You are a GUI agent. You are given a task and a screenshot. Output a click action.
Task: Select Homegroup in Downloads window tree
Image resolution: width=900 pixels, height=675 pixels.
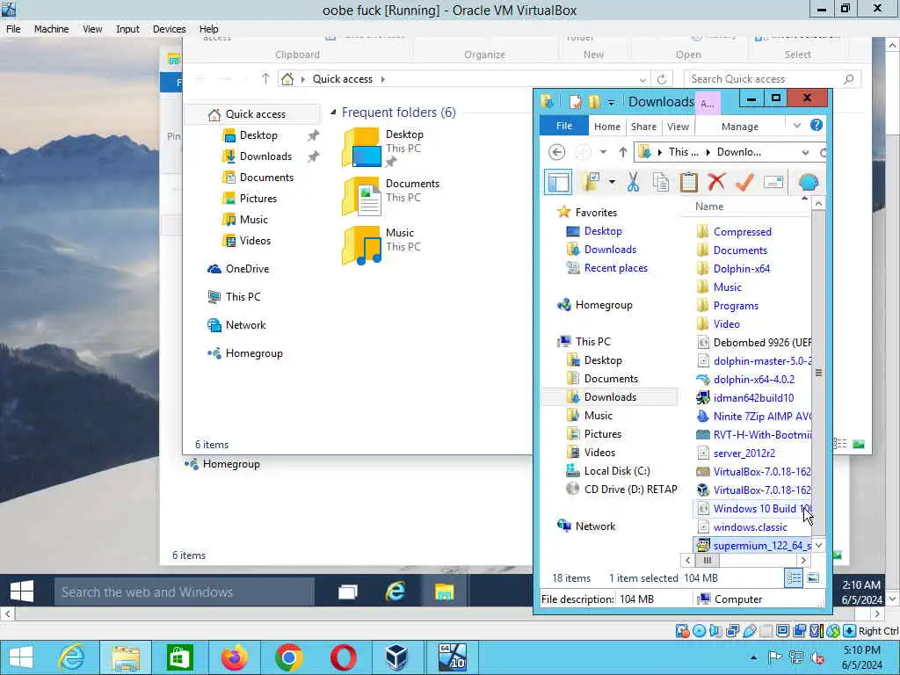(x=603, y=305)
